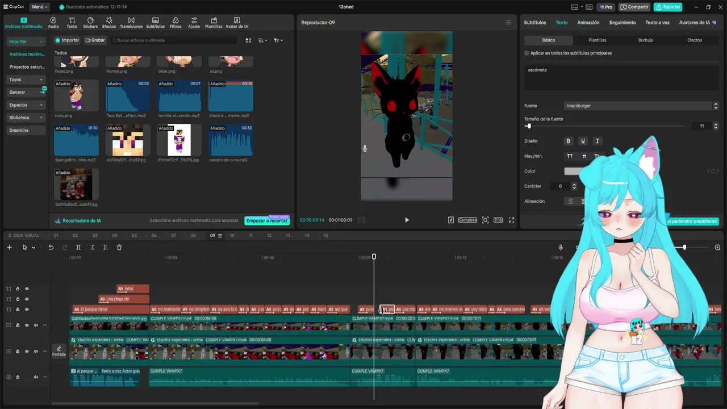Open the media sort order dropdown
The image size is (727, 409).
[x=262, y=40]
